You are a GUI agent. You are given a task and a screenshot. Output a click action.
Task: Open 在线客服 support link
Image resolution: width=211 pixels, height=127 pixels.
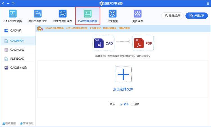[x=9, y=123]
